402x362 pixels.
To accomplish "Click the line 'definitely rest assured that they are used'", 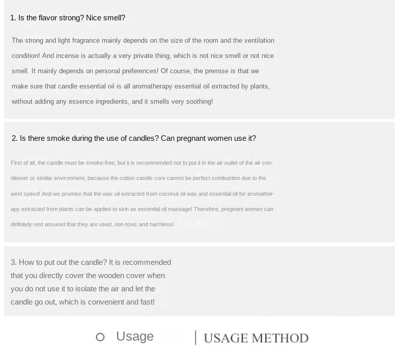I will 92,224.
